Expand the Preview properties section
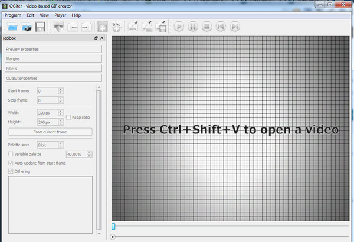Viewport: 354px width, 242px height. pos(53,49)
